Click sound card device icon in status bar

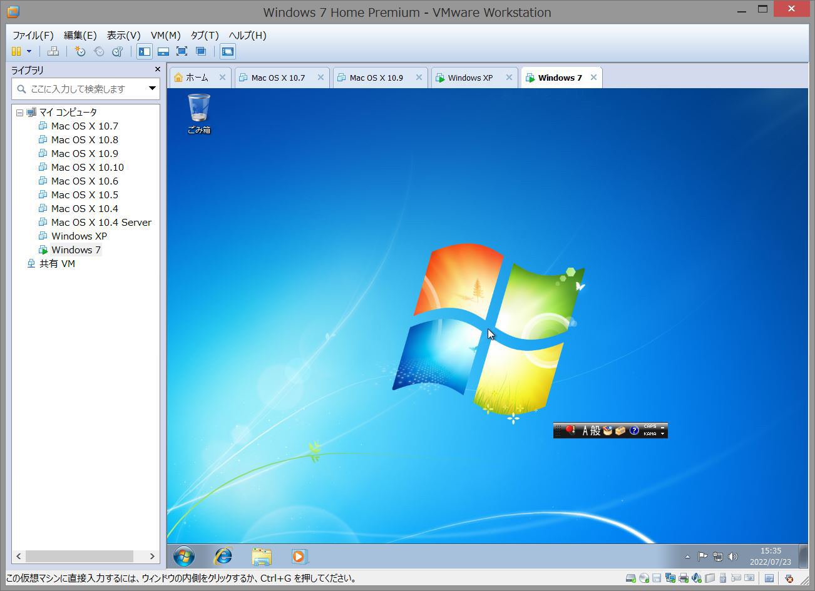pyautogui.click(x=697, y=578)
